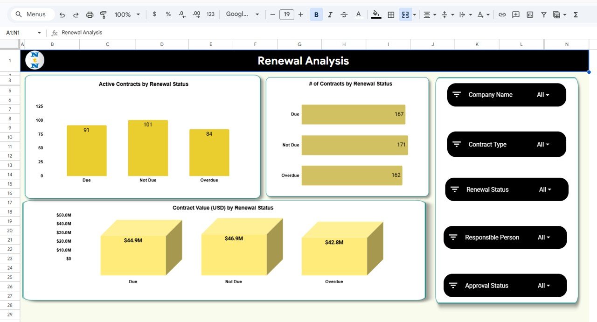Open the Zoom 100% dropdown
Screen dimensions: 597x322
[x=127, y=14]
